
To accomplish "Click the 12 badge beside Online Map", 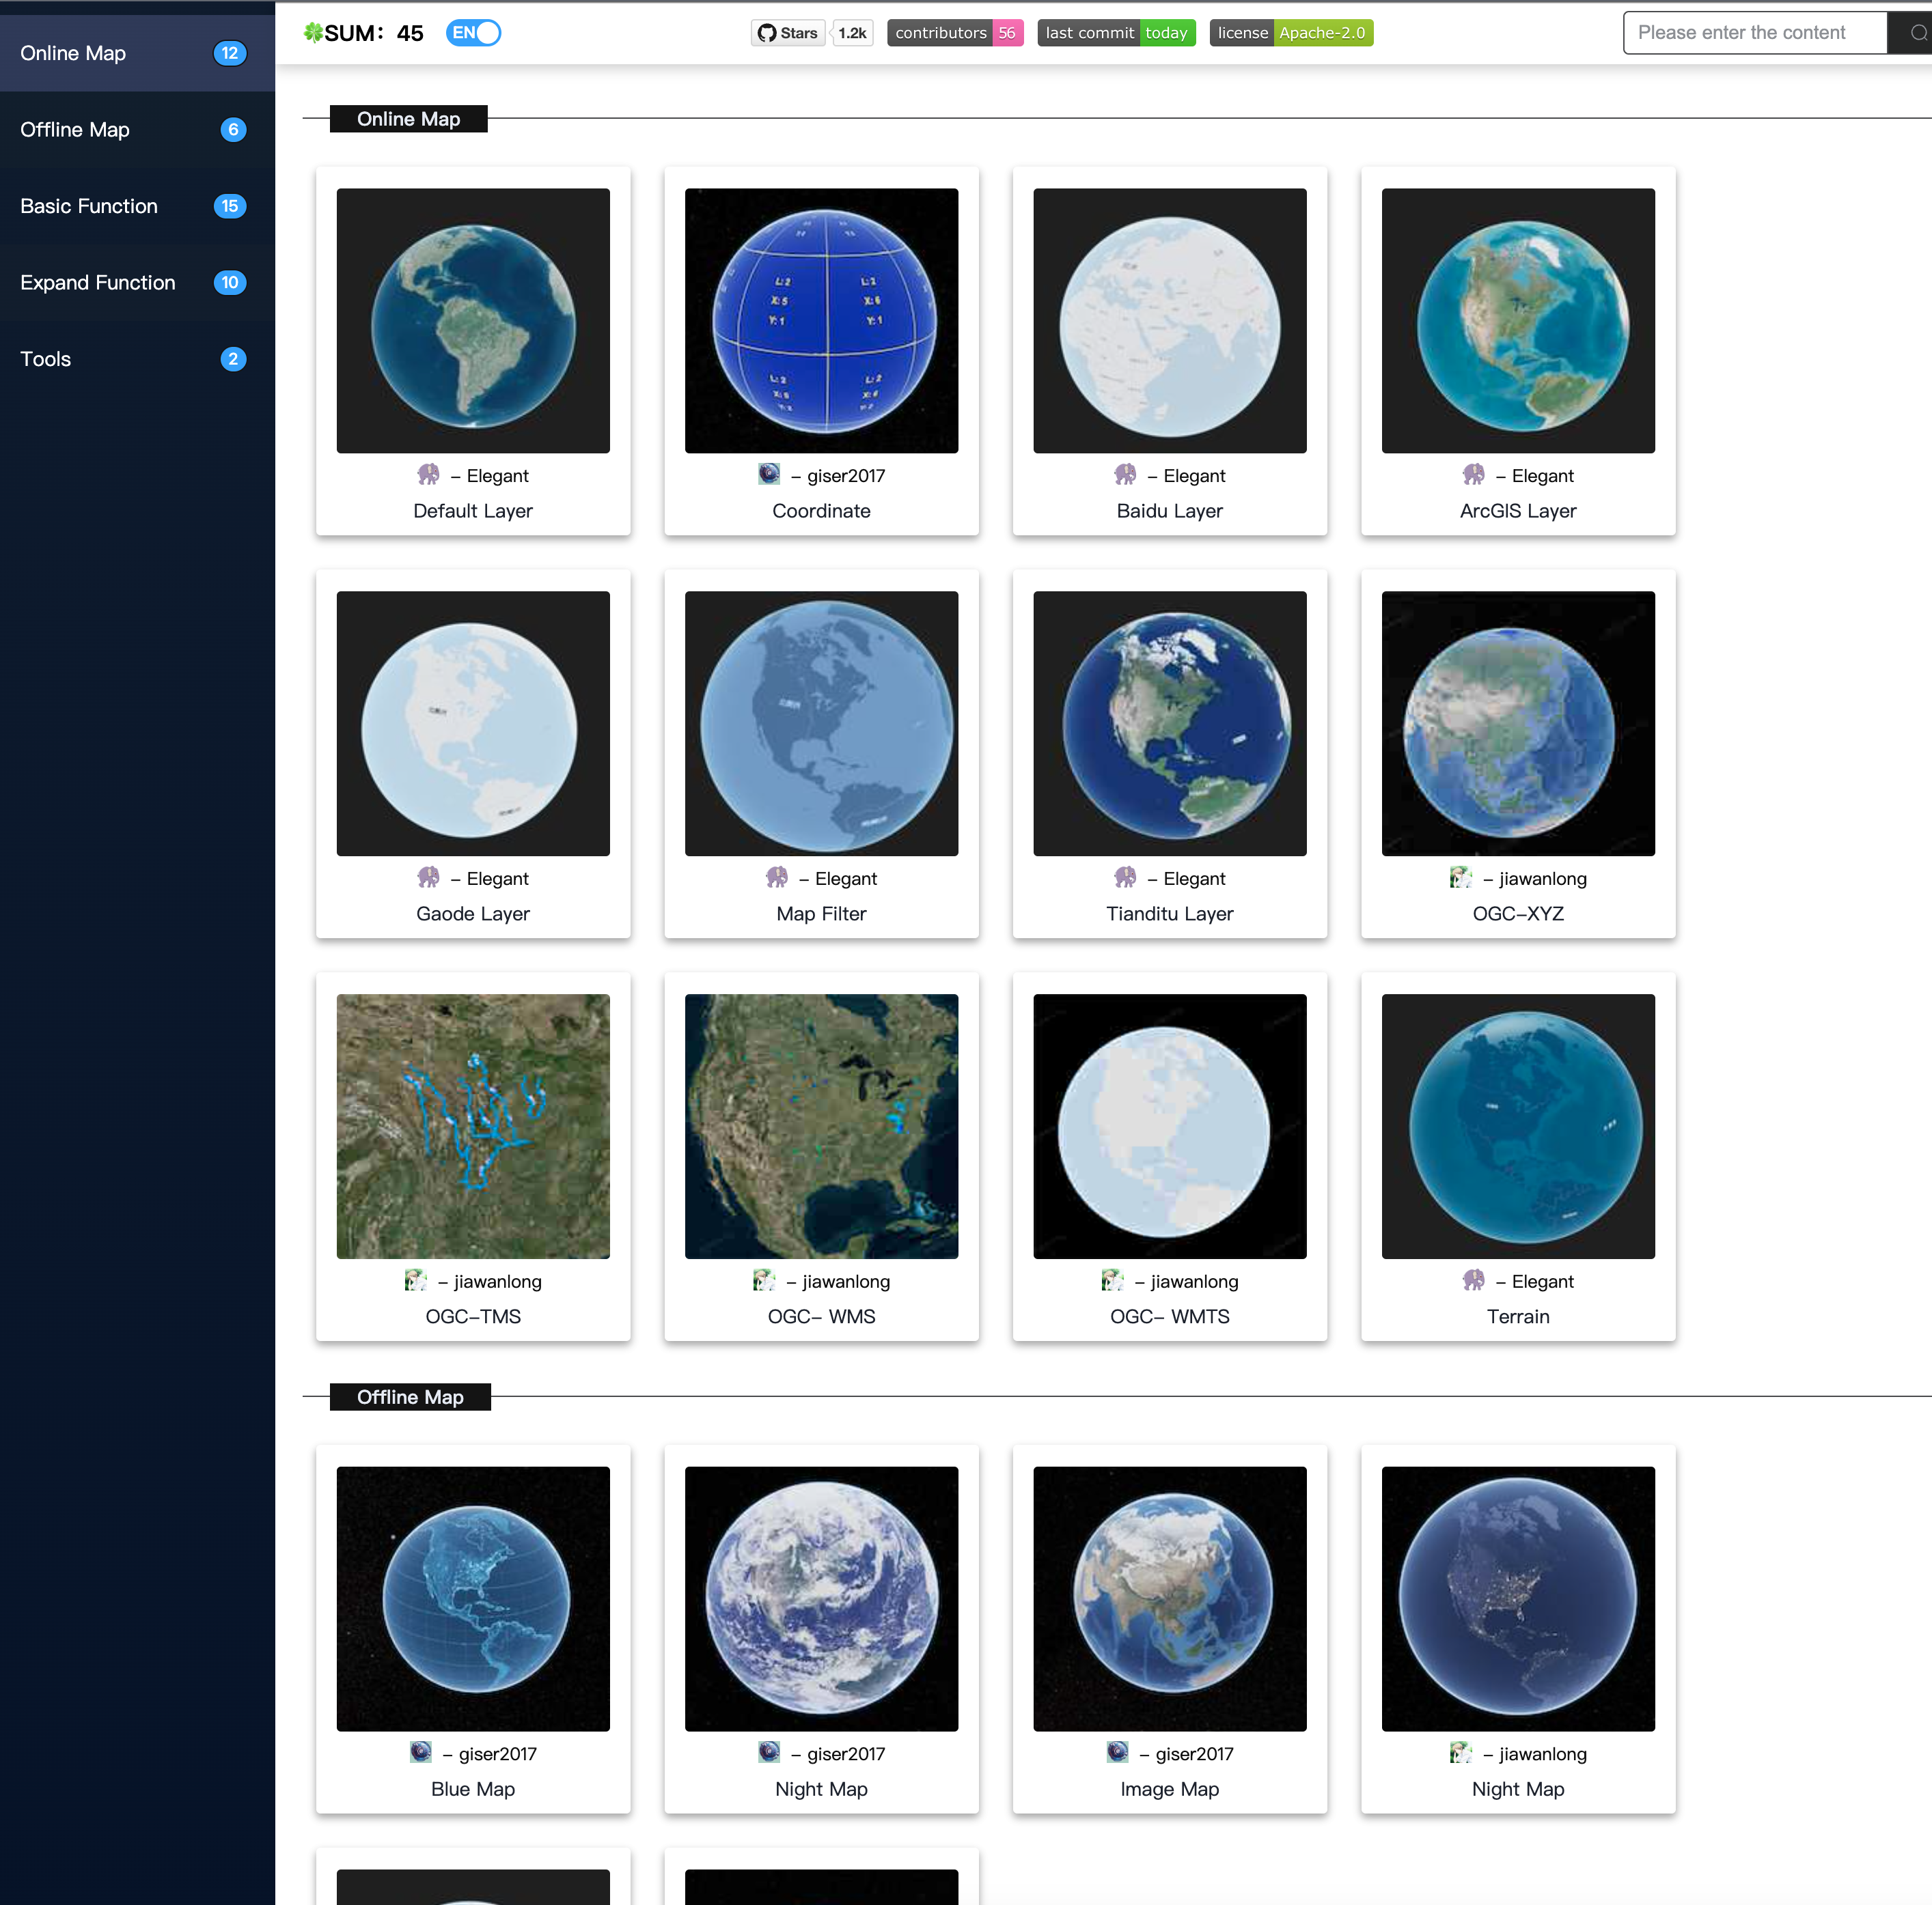I will pyautogui.click(x=230, y=53).
